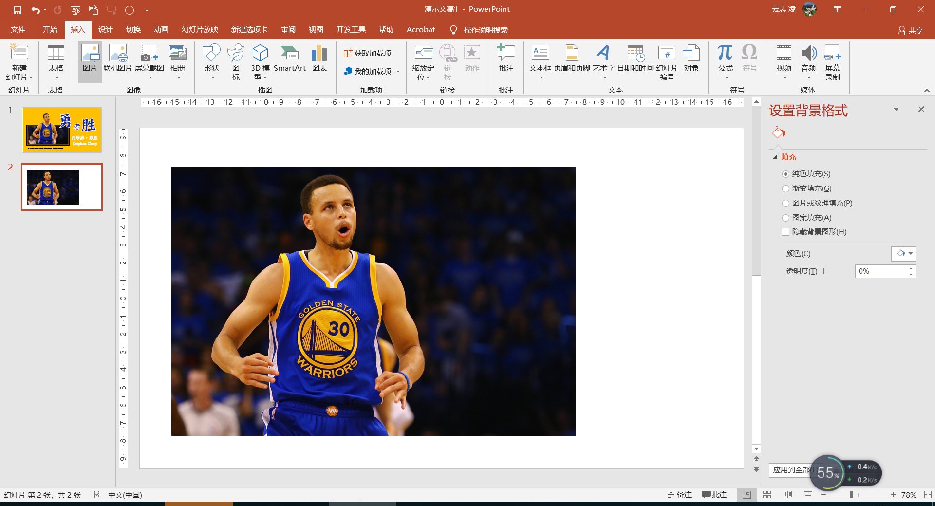Screen dimensions: 935x506
Task: Switch to Slide Sorter view in status bar
Action: tap(767, 495)
